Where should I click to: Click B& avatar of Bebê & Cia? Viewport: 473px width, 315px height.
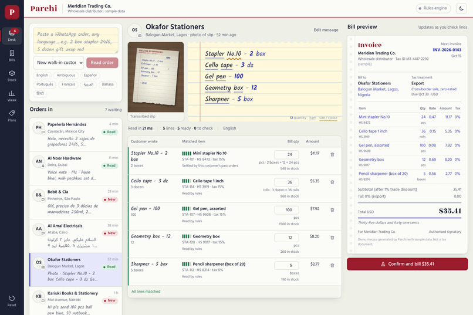click(x=39, y=195)
